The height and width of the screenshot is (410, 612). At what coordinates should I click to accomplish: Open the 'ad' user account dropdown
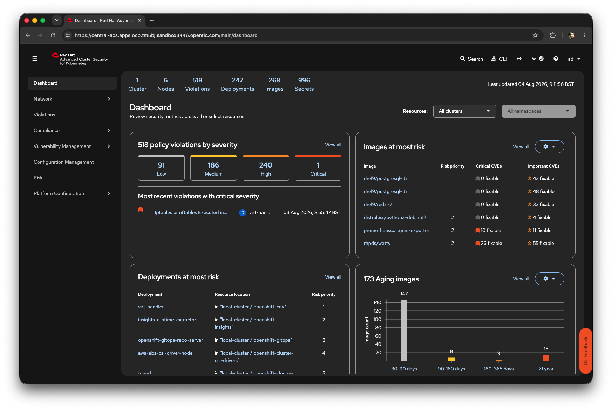click(574, 59)
